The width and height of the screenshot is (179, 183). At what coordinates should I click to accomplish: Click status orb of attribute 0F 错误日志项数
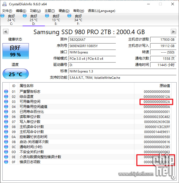tap(6, 162)
